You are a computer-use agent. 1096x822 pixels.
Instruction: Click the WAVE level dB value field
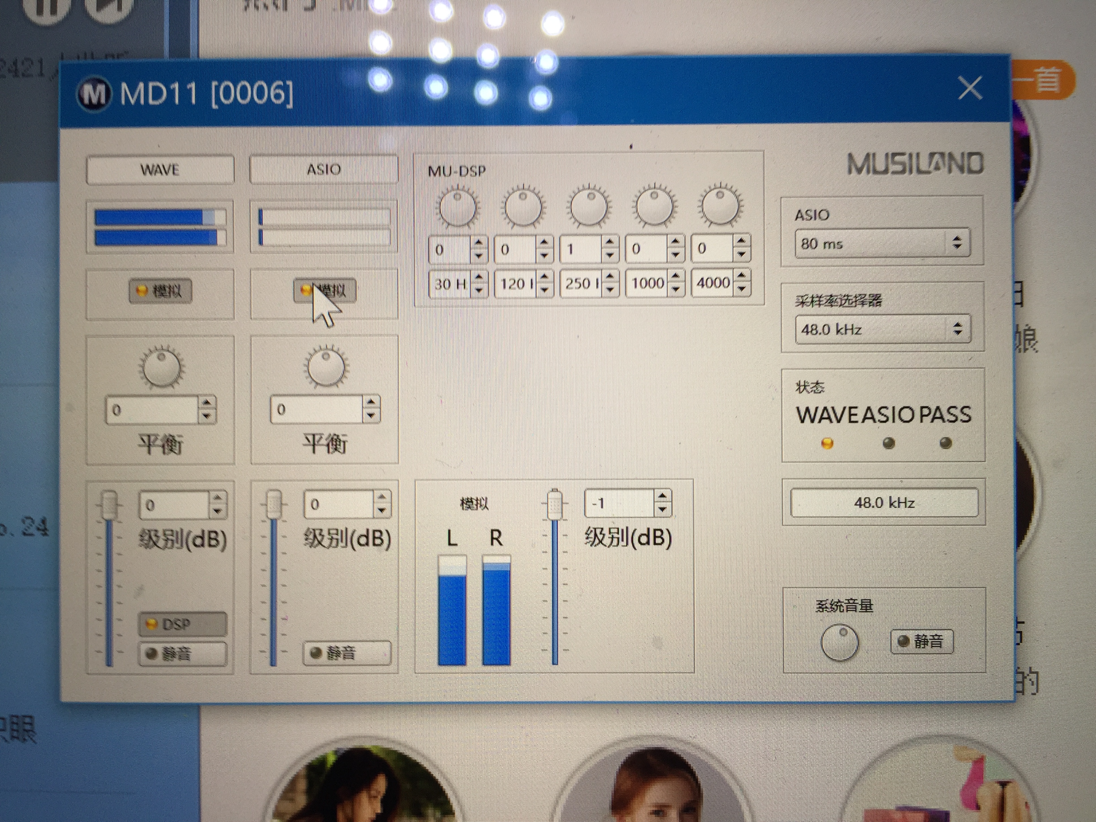(174, 505)
